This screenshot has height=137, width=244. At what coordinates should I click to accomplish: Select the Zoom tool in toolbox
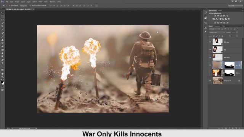2,77
